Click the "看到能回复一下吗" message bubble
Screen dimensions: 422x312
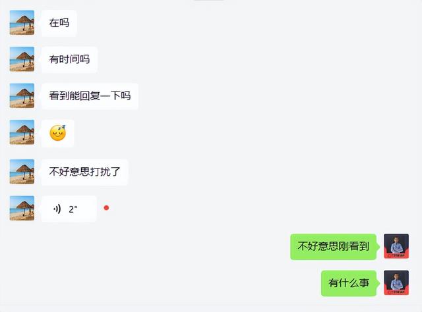(90, 96)
